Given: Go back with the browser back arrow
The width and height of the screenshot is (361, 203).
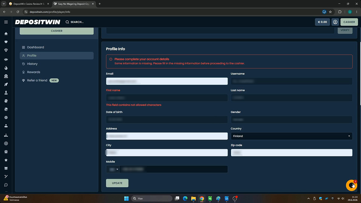Looking at the screenshot, I should pos(4,12).
